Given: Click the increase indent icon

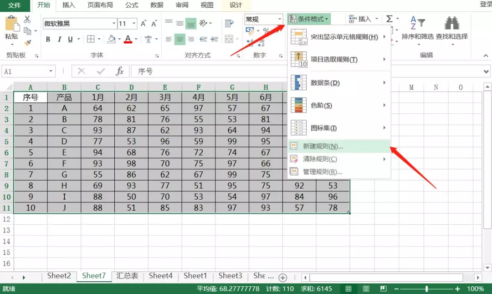Looking at the screenshot, I should click(x=214, y=39).
